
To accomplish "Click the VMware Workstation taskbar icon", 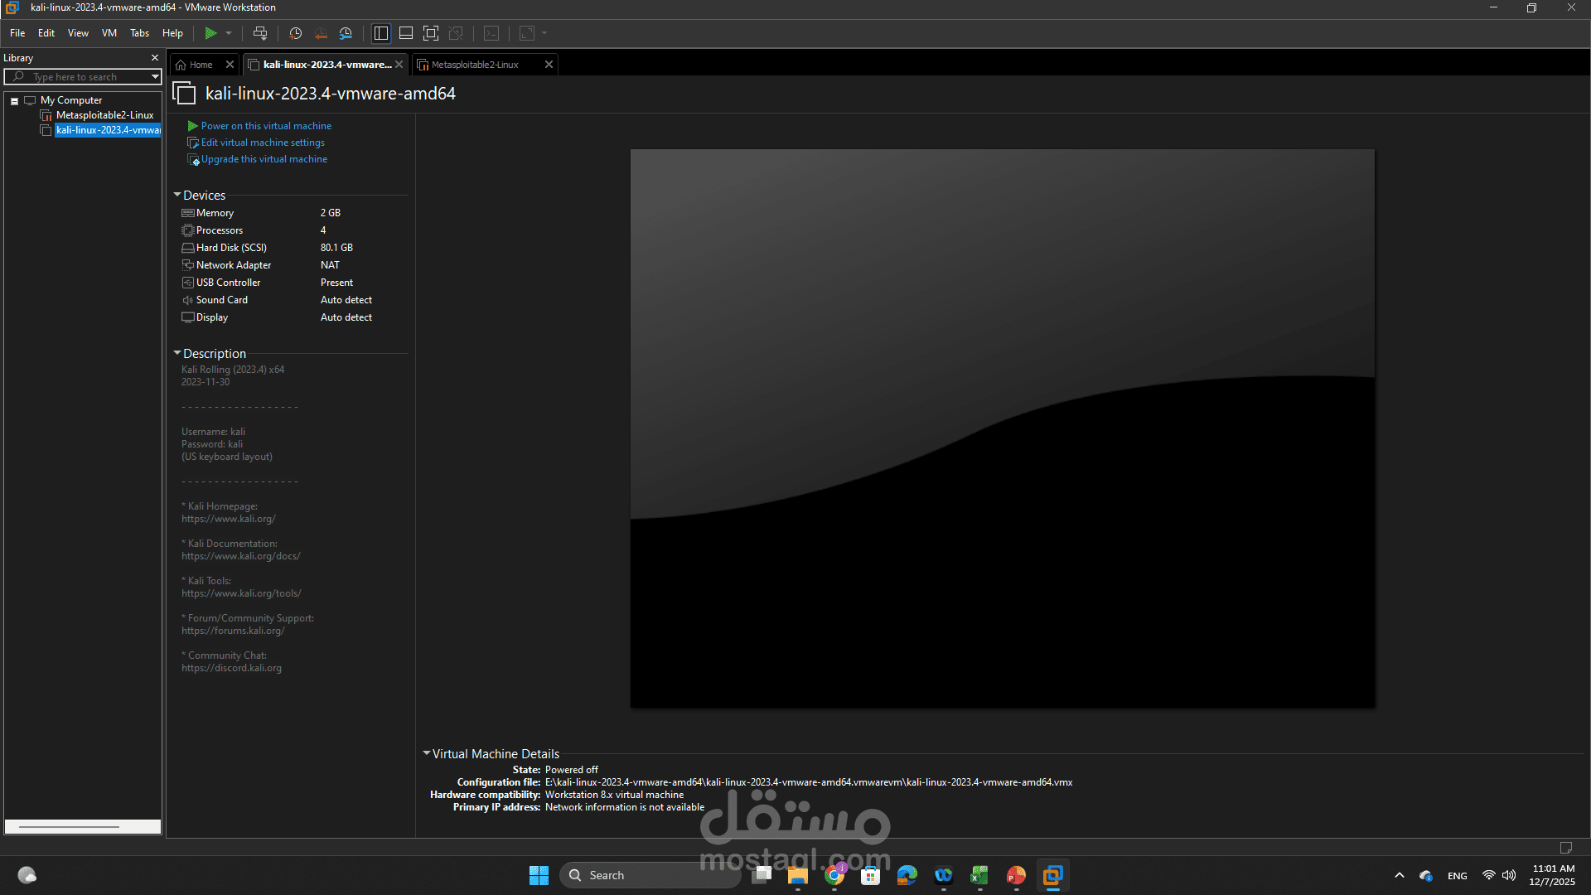I will click(1053, 875).
